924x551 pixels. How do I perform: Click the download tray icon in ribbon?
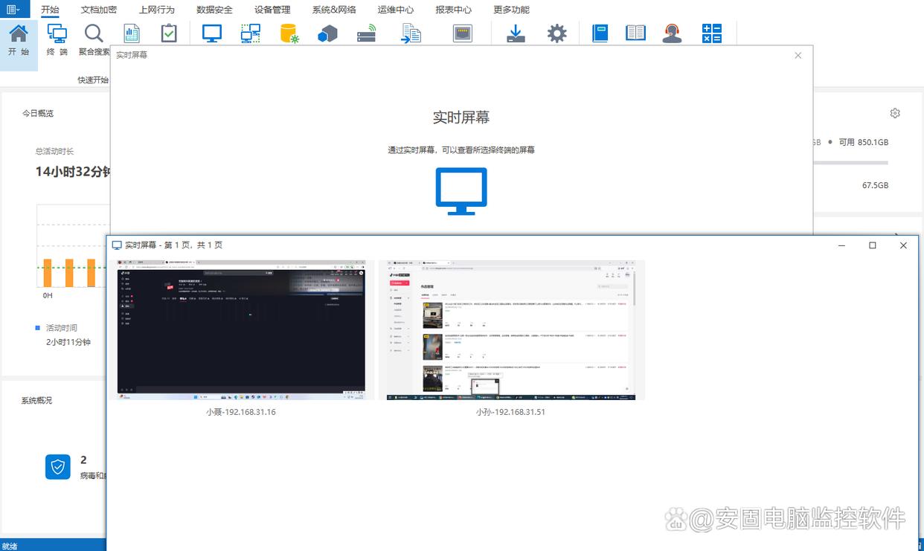[516, 33]
